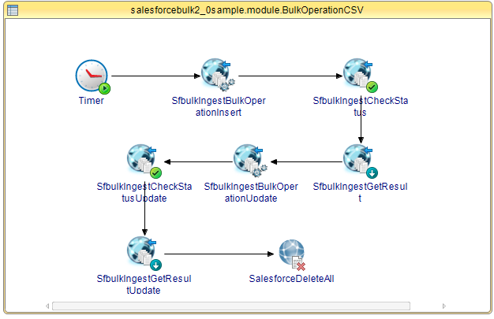Click the SalesforceDeleteAll label text
Image resolution: width=494 pixels, height=319 pixels.
point(291,279)
